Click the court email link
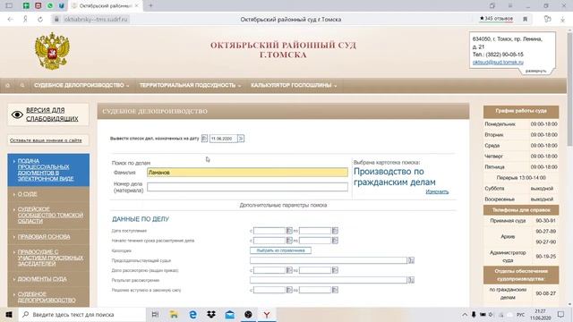The image size is (573, 322). (498, 63)
